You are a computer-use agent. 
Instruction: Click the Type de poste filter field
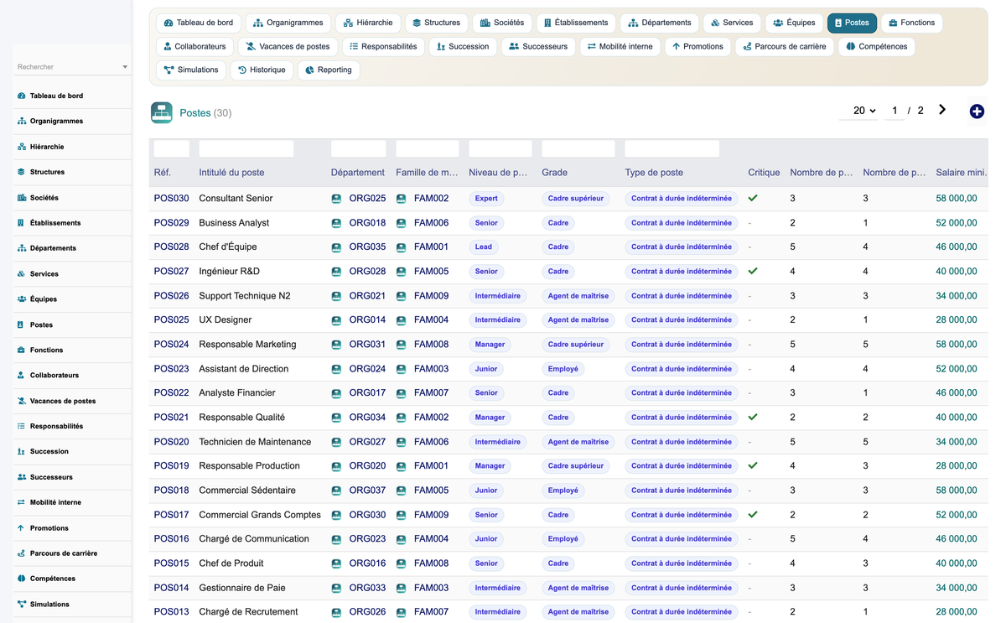pyautogui.click(x=672, y=148)
